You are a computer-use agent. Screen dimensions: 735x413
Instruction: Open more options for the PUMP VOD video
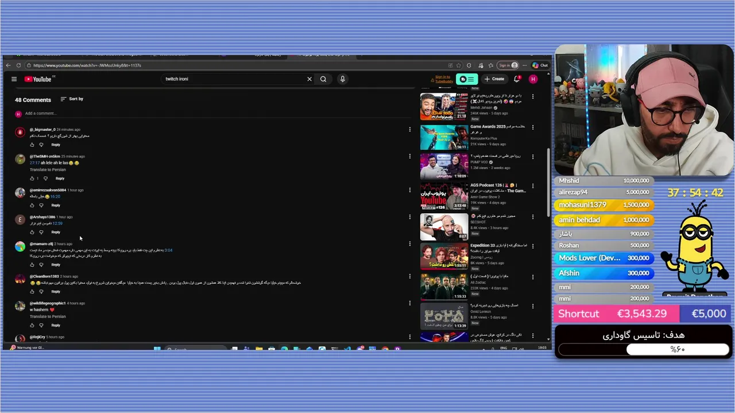(x=533, y=157)
